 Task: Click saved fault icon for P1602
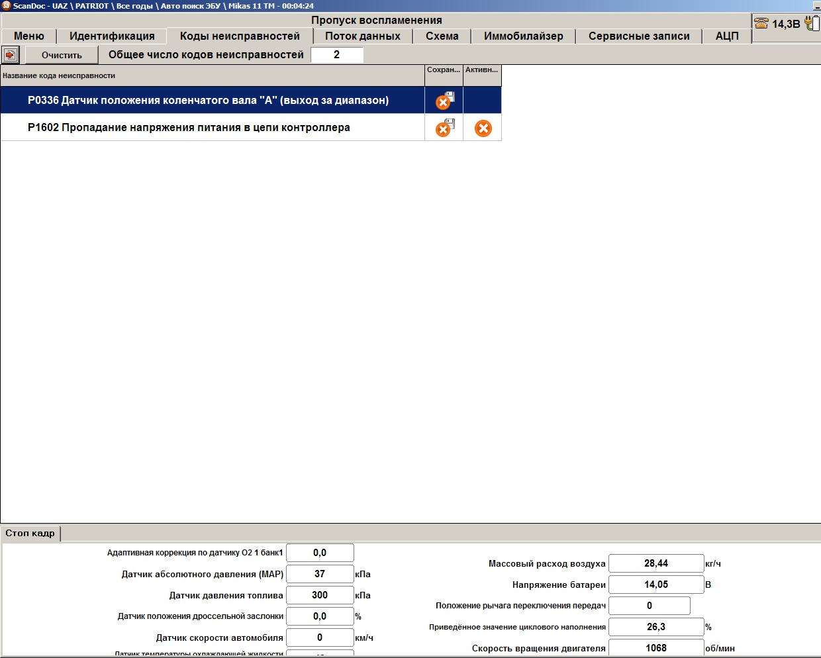coord(444,128)
